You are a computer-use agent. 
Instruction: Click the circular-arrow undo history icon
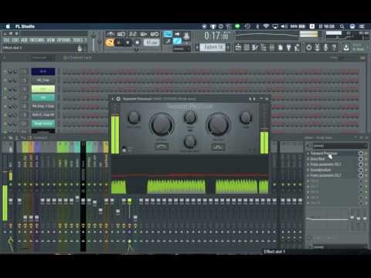click(308, 47)
